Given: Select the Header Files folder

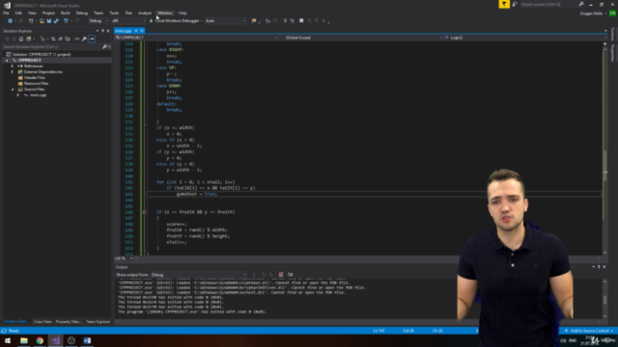Looking at the screenshot, I should tap(35, 77).
